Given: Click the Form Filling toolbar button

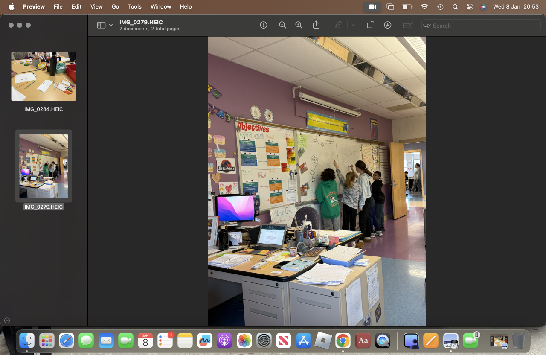Looking at the screenshot, I should tap(408, 25).
